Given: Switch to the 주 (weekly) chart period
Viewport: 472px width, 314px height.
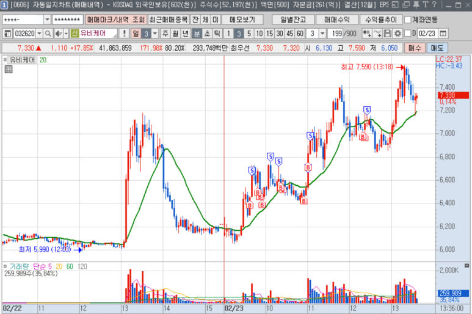Looking at the screenshot, I should tap(165, 33).
